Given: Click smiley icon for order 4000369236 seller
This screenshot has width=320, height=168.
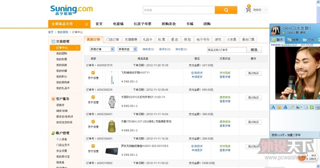Looking at the screenshot, I should point(93,97).
